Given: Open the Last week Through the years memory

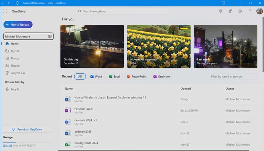Looking at the screenshot, I should (x=225, y=46).
